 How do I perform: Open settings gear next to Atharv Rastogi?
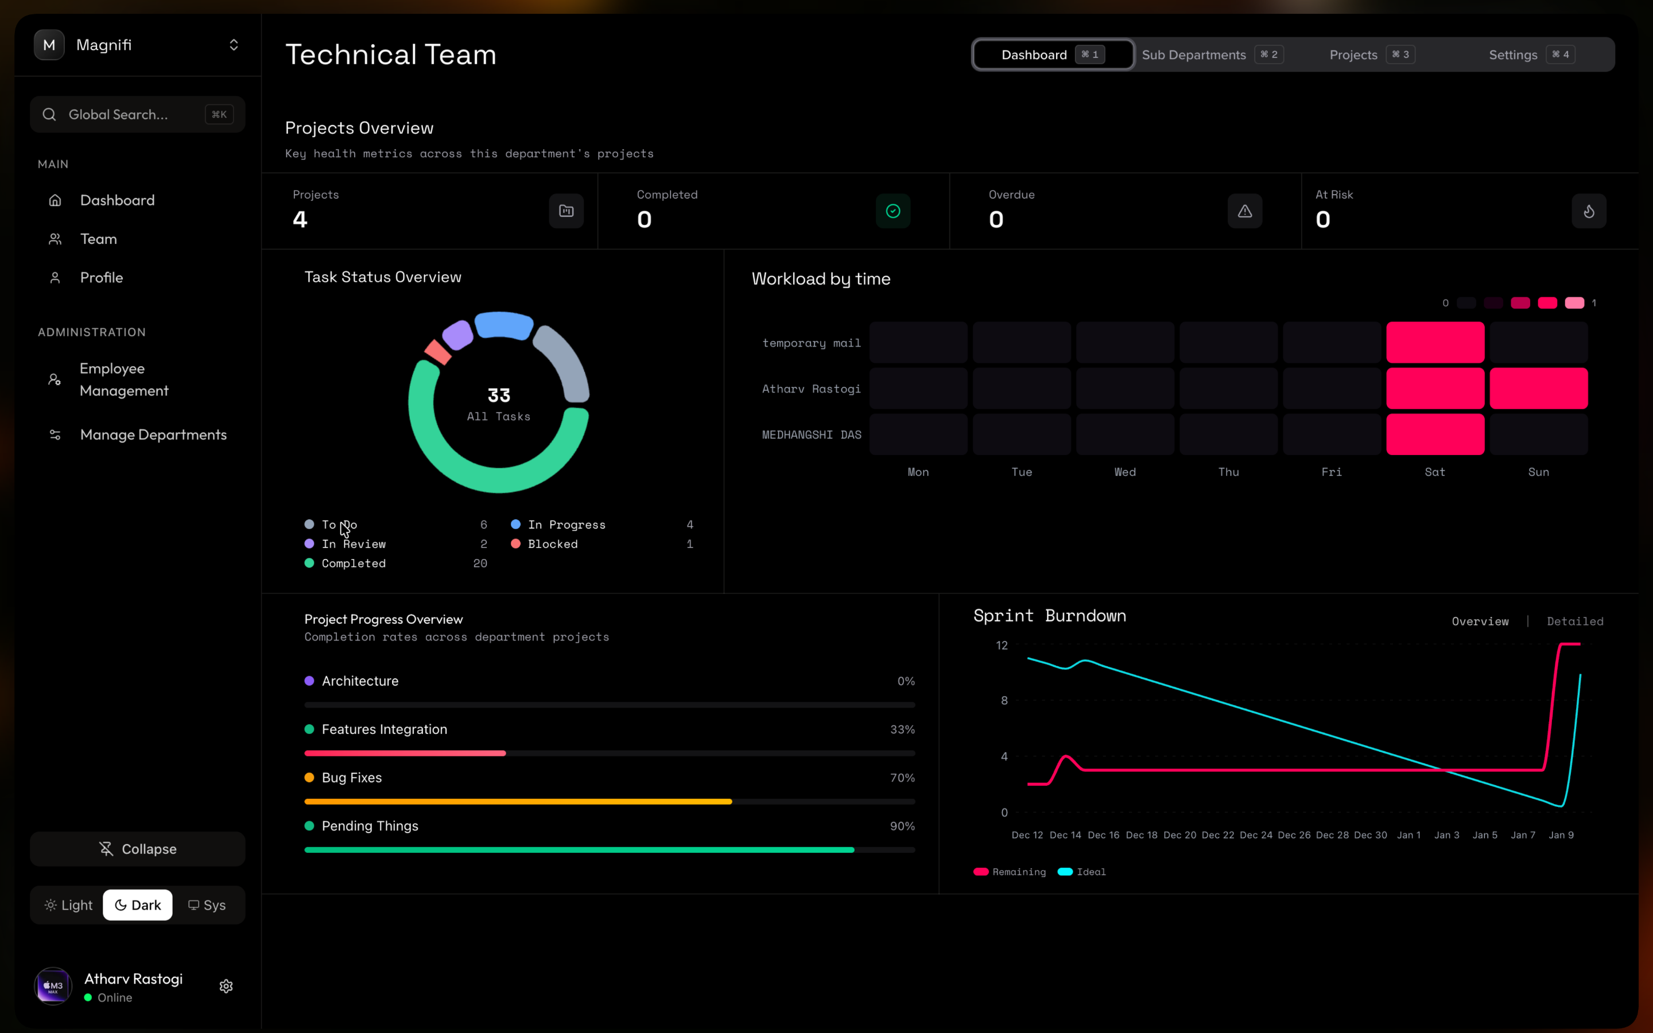tap(226, 986)
